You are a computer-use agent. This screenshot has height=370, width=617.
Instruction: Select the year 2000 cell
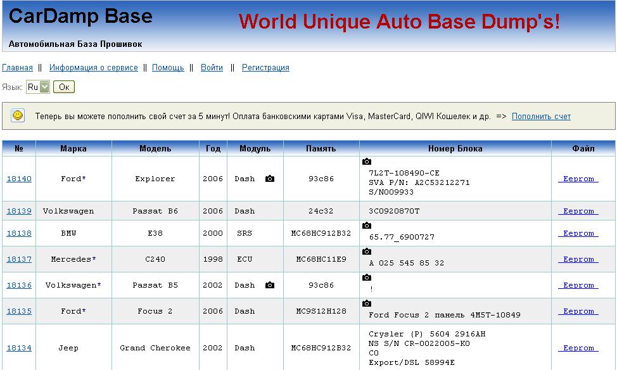213,233
